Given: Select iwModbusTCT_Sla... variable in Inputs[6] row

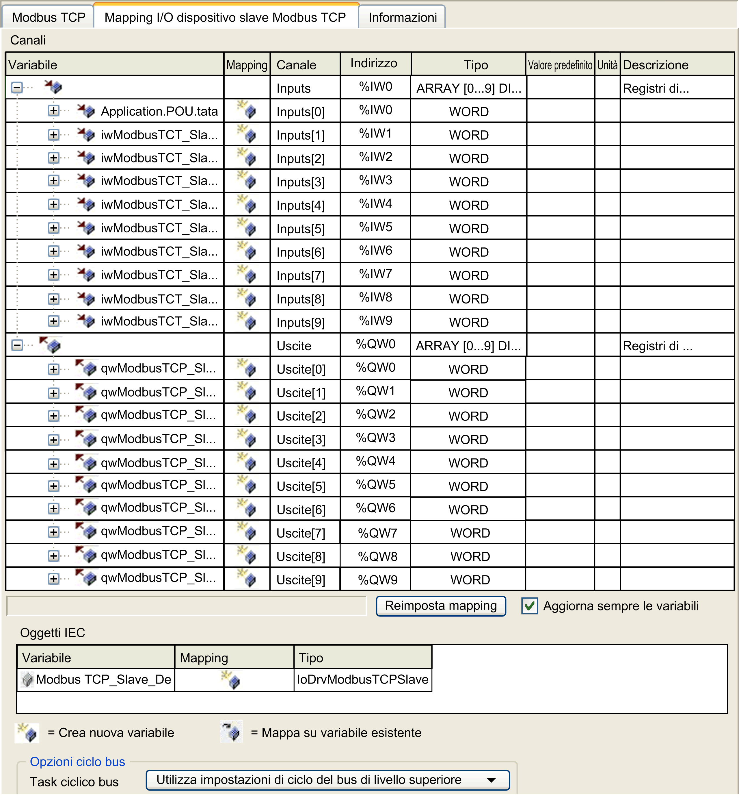Looking at the screenshot, I should pyautogui.click(x=159, y=251).
